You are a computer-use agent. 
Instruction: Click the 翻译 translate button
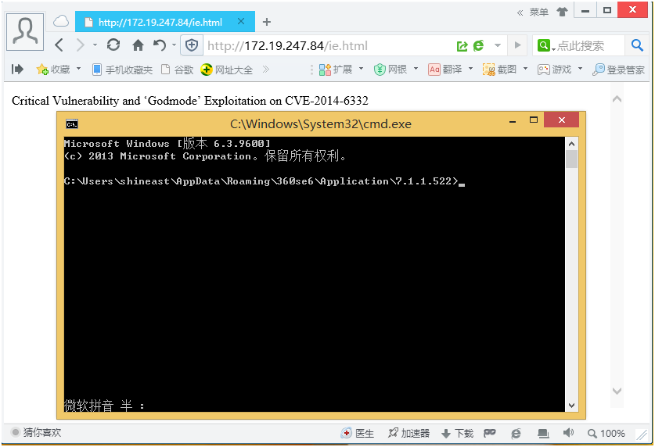coord(445,70)
